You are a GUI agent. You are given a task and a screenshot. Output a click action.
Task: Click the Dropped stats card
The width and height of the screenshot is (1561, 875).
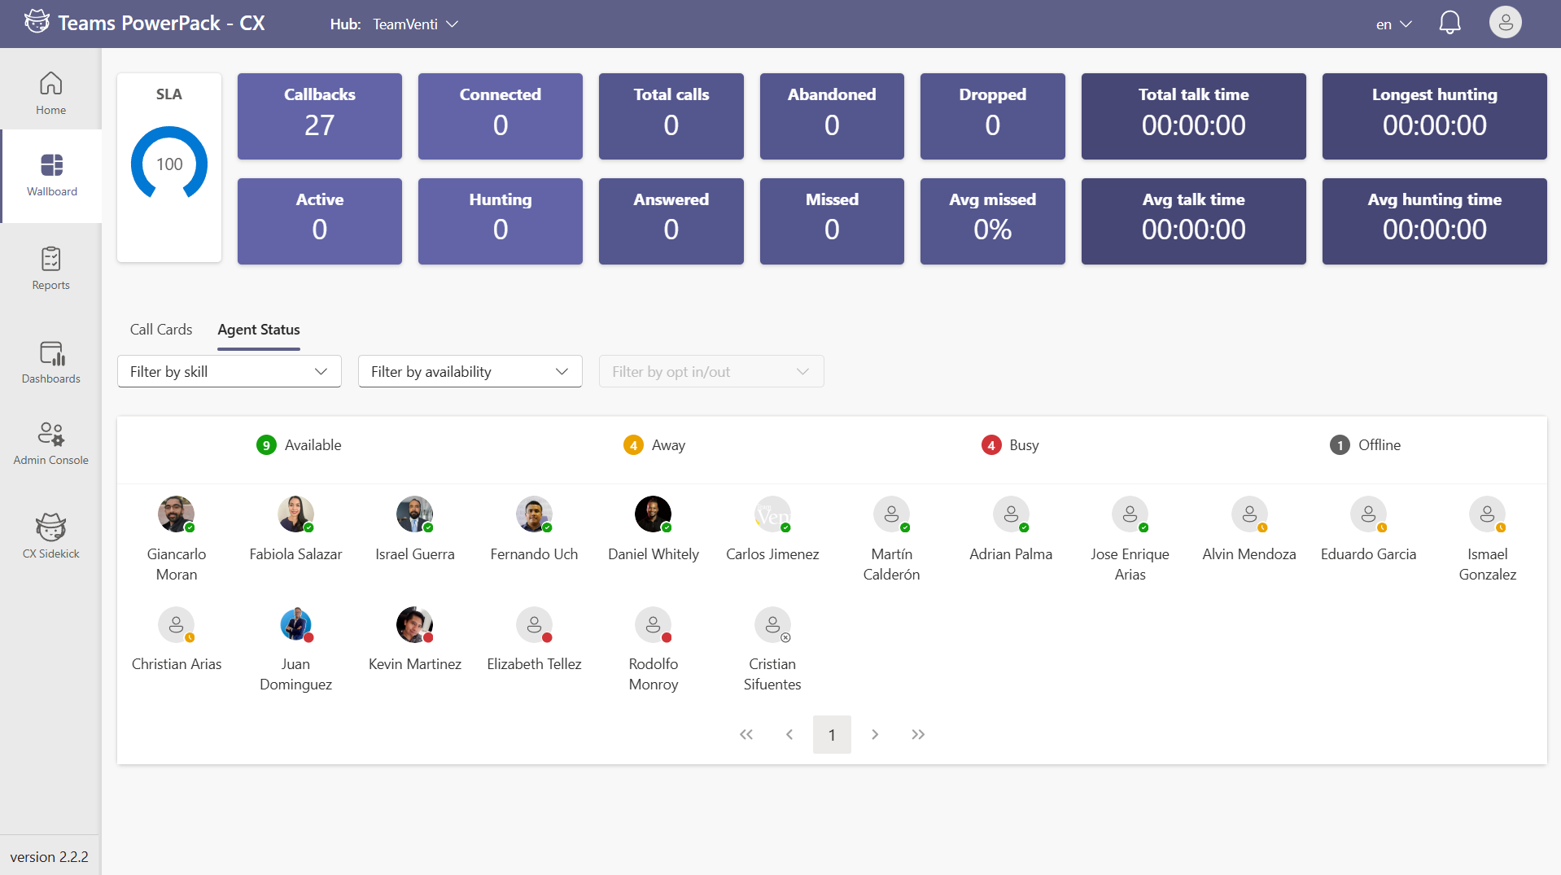pos(993,116)
